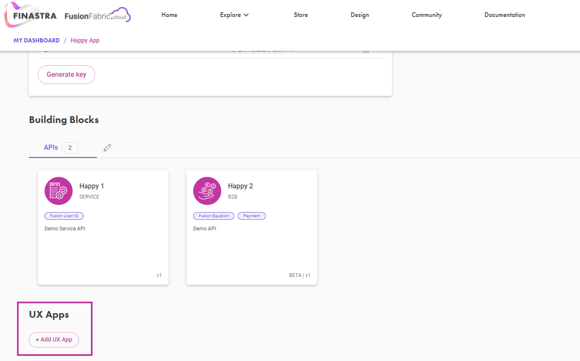Click the APIs count badge showing 2
Image resolution: width=580 pixels, height=361 pixels.
tap(70, 148)
